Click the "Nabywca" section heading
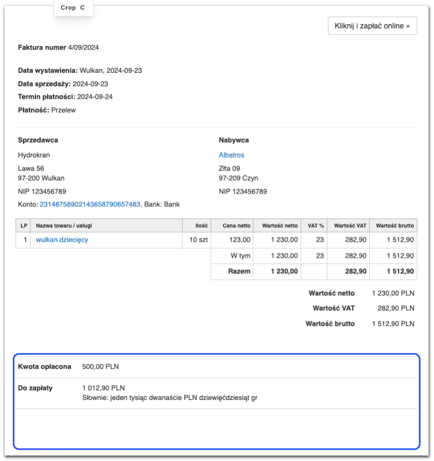The height and width of the screenshot is (461, 434). 234,140
